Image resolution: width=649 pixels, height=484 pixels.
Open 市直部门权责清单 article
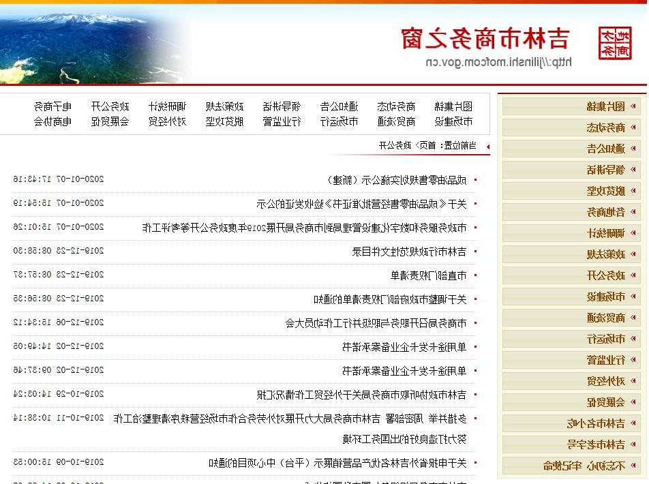[428, 275]
